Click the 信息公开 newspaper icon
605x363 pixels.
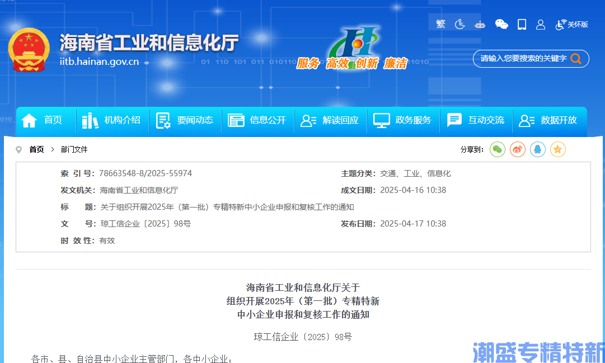point(236,120)
